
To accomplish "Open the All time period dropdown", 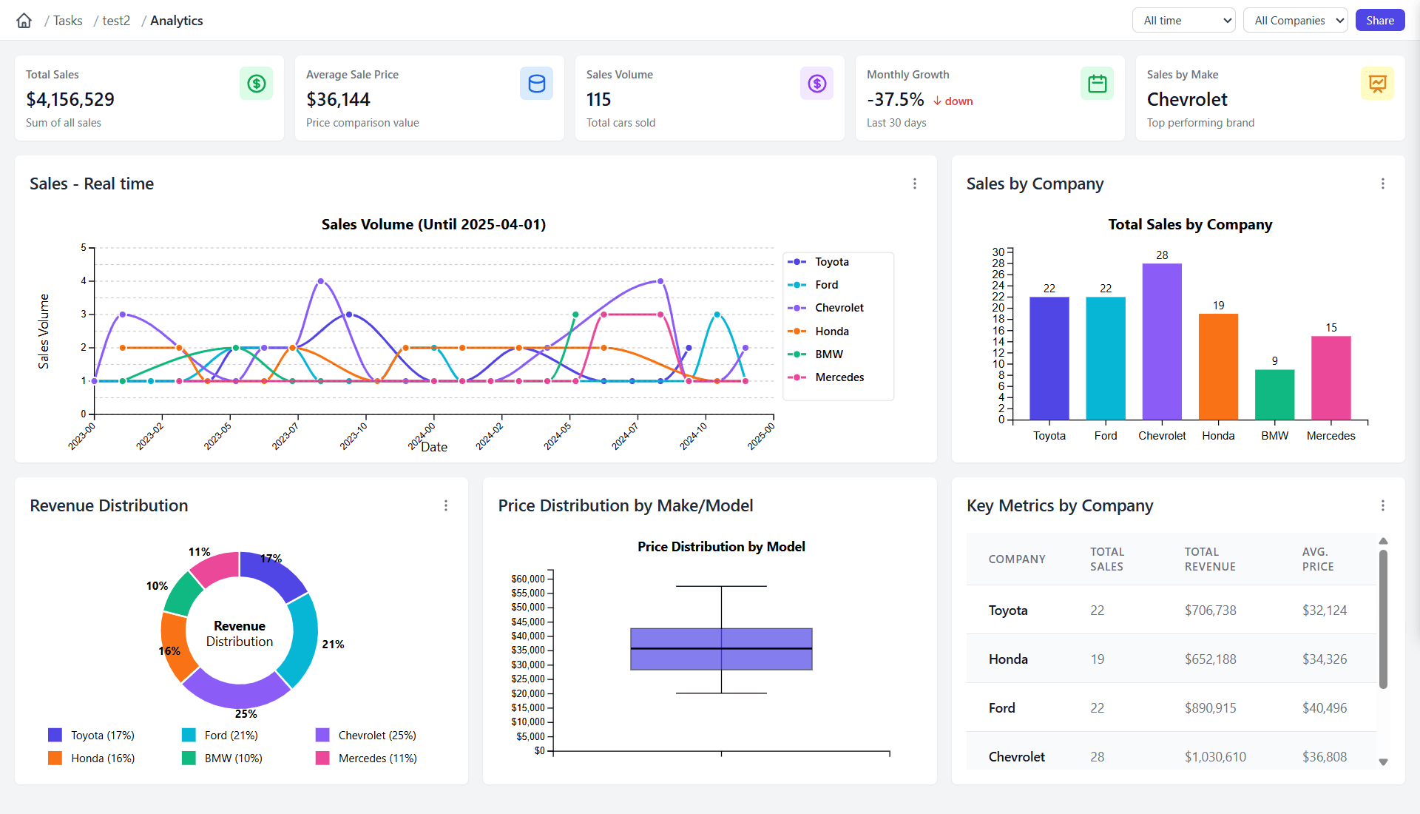I will (x=1184, y=21).
